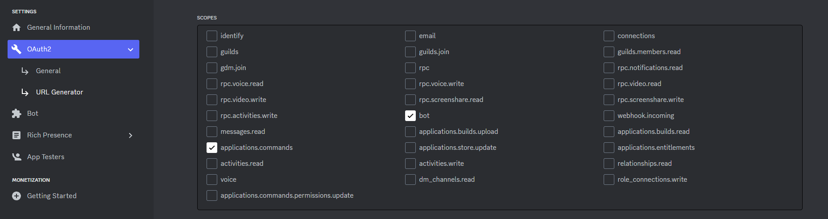Click the Rich Presence document icon
This screenshot has height=219, width=828.
pos(16,135)
